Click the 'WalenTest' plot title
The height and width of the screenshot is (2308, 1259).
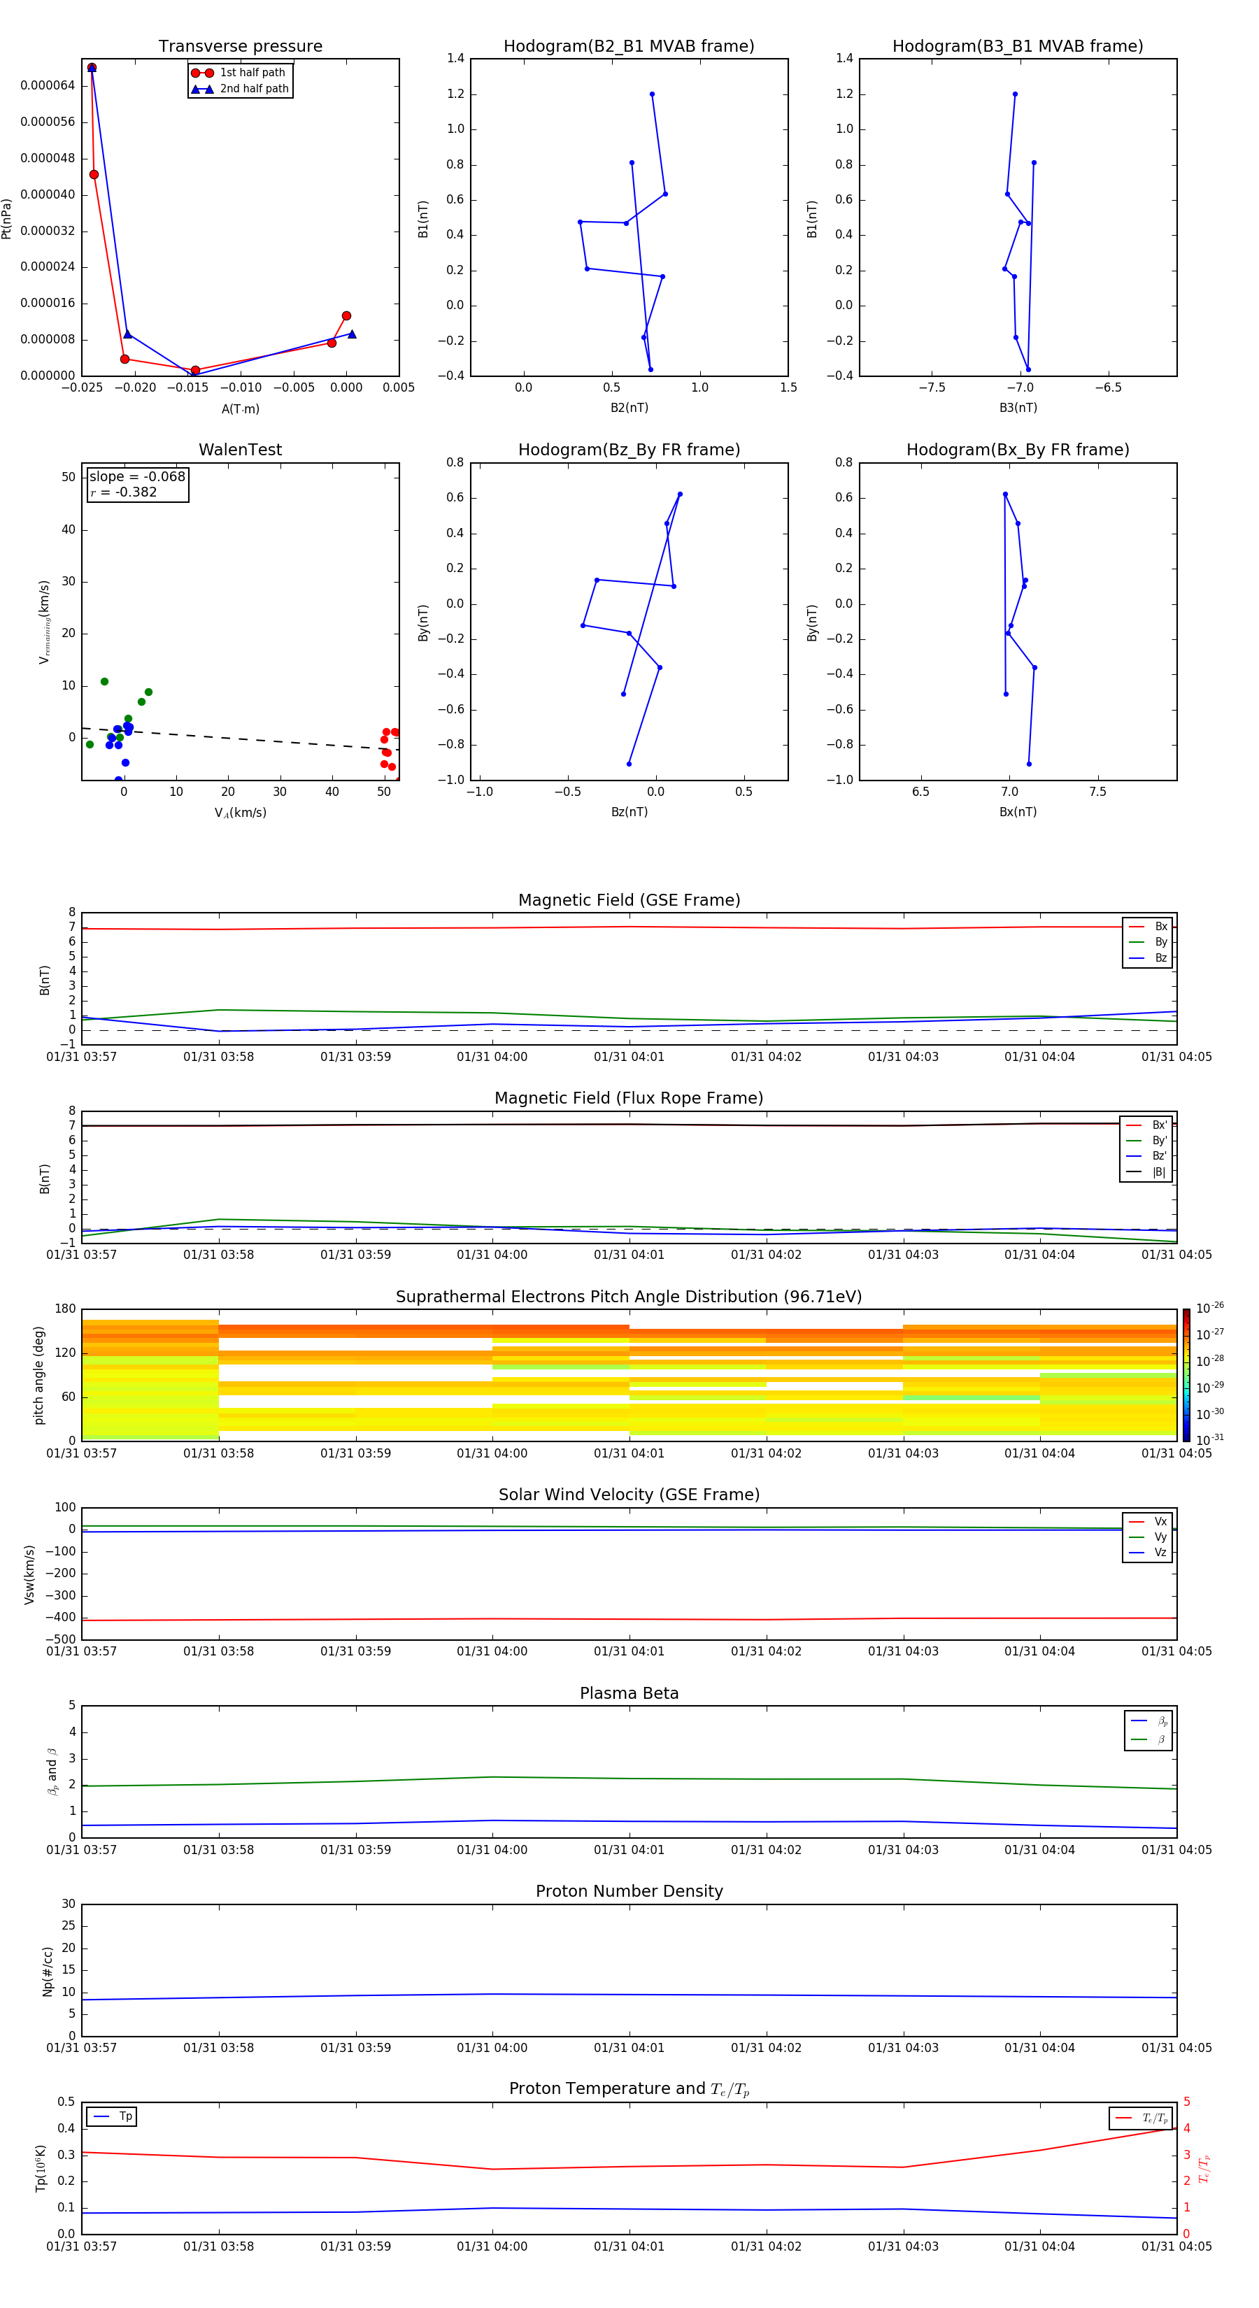[x=240, y=450]
